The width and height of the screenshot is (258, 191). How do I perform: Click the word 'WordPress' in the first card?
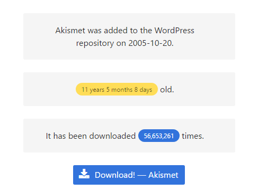(x=174, y=31)
